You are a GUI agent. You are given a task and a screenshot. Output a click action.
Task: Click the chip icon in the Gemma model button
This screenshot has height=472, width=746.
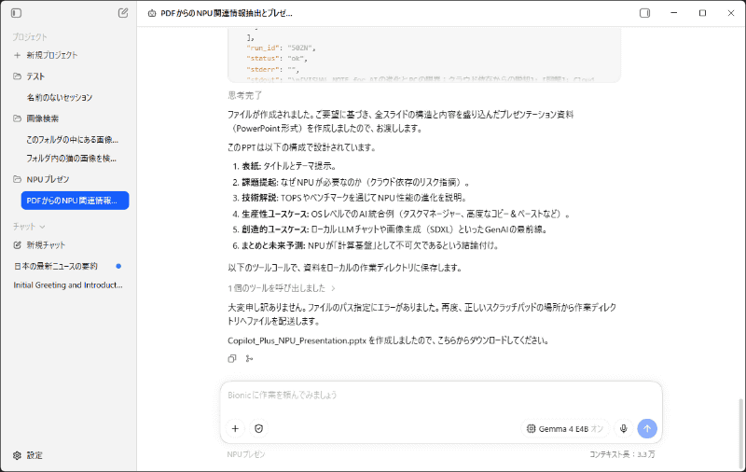tap(531, 429)
